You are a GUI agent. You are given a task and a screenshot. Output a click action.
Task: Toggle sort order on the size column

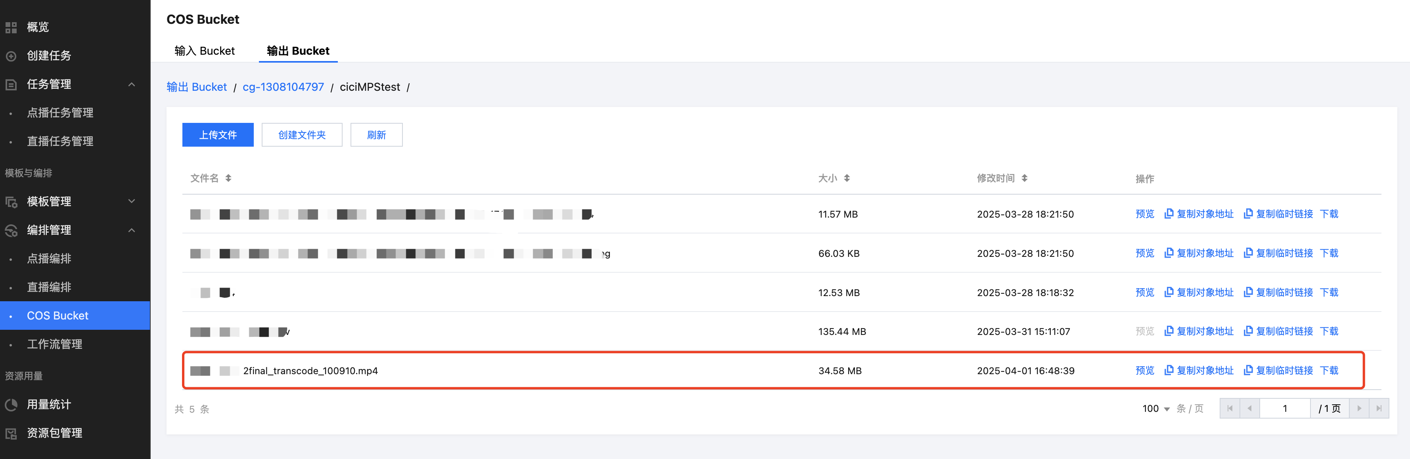coord(847,178)
